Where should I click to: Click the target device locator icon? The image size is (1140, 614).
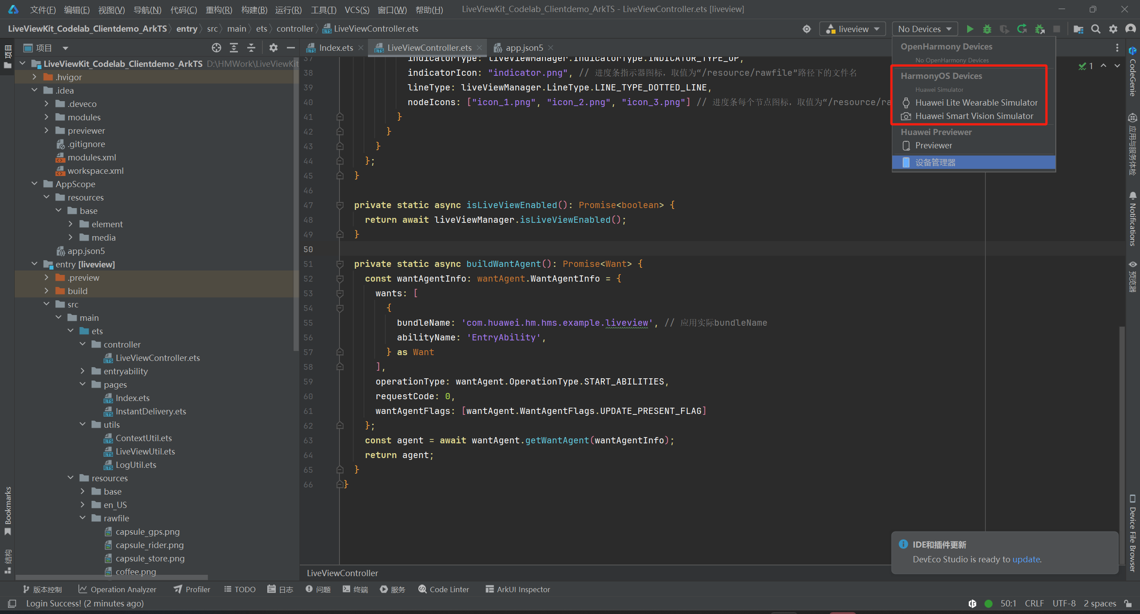pyautogui.click(x=806, y=29)
